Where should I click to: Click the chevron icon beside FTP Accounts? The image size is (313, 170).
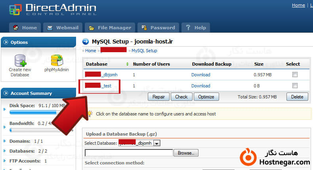tap(4, 161)
